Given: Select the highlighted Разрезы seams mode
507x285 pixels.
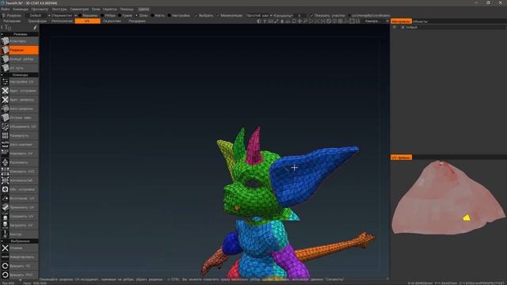Looking at the screenshot, I should click(x=19, y=50).
